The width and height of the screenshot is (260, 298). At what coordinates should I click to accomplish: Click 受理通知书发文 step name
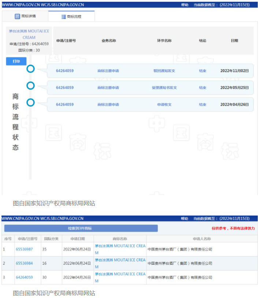(x=164, y=88)
